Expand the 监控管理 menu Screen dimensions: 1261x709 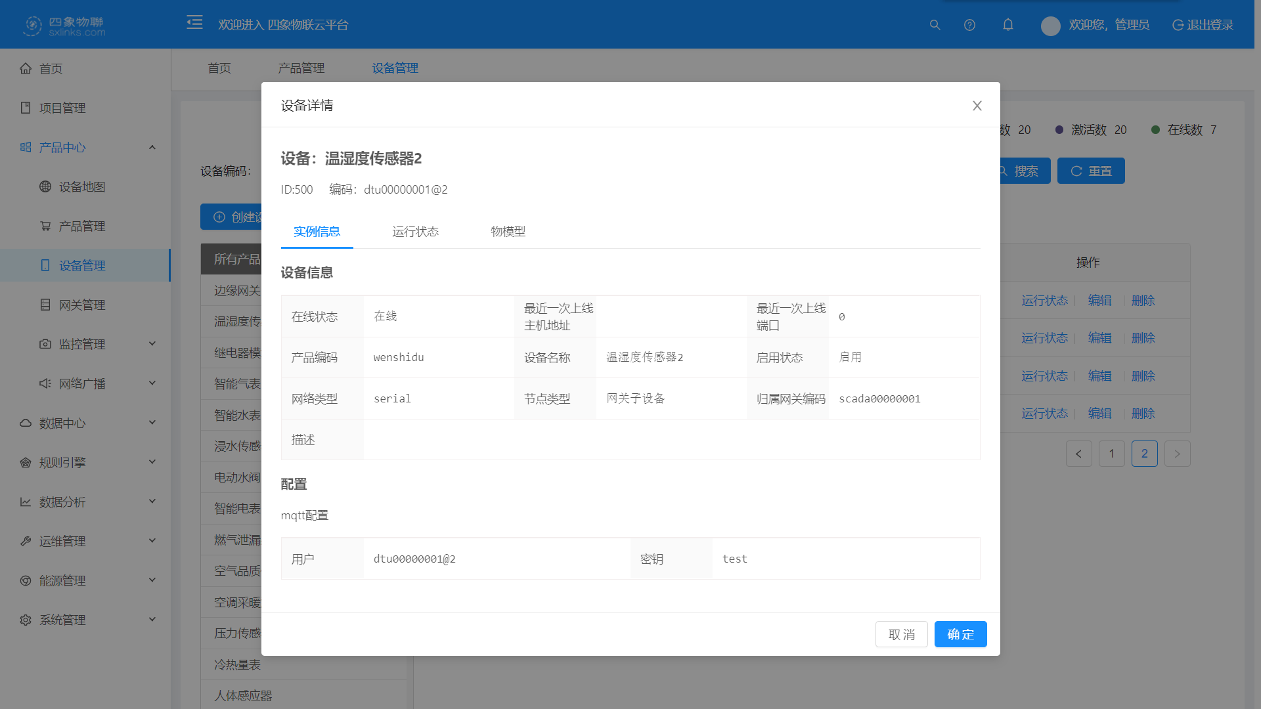coord(152,343)
